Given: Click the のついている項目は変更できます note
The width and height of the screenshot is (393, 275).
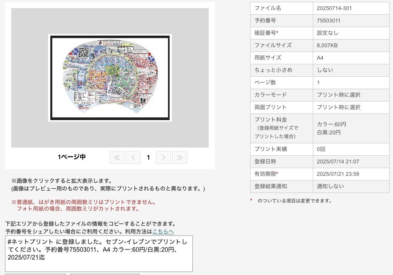Looking at the screenshot, I should coord(295,201).
